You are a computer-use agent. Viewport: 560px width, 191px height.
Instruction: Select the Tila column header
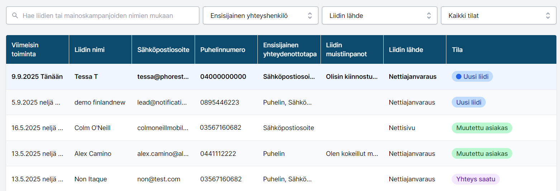(x=457, y=50)
